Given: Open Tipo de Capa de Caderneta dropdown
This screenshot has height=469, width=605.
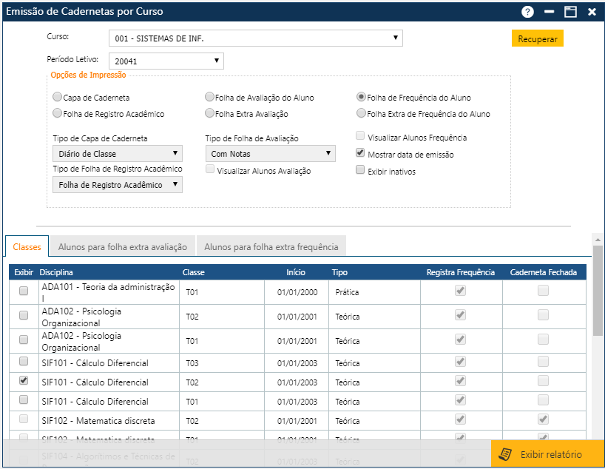Looking at the screenshot, I should (x=118, y=153).
